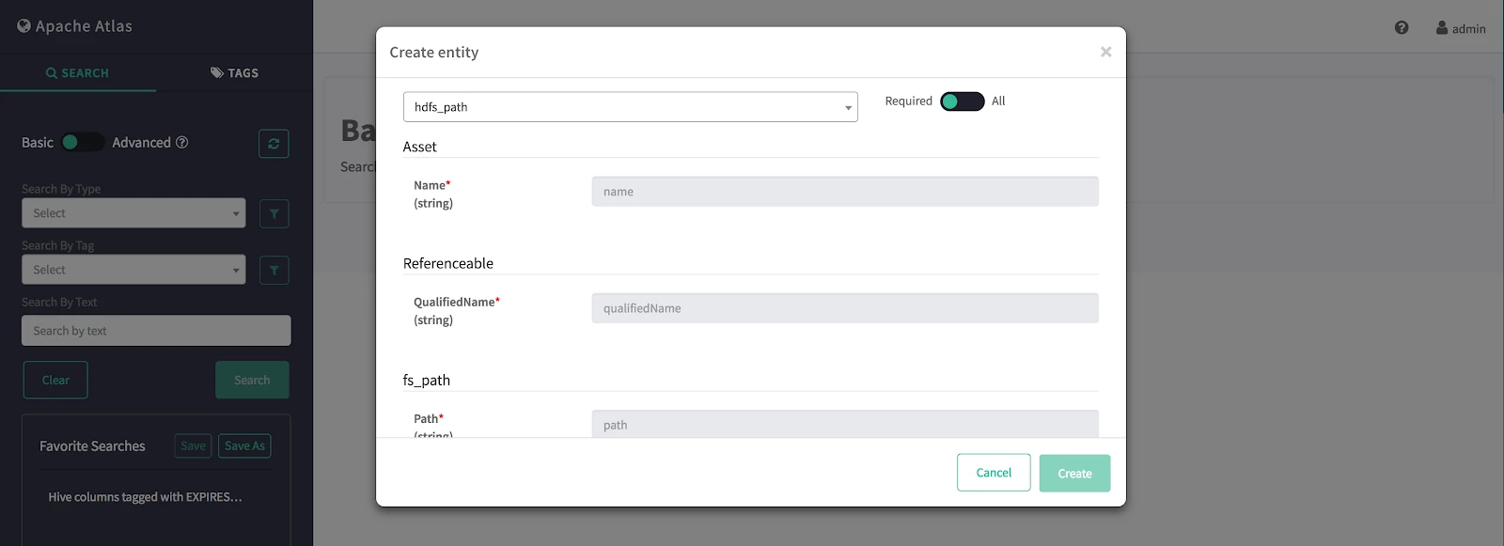1504x546 pixels.
Task: Close the Create entity dialog with X
Action: point(1105,52)
